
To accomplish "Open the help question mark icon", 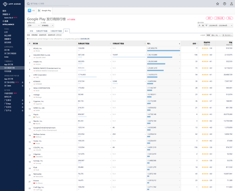I will tap(224, 4).
